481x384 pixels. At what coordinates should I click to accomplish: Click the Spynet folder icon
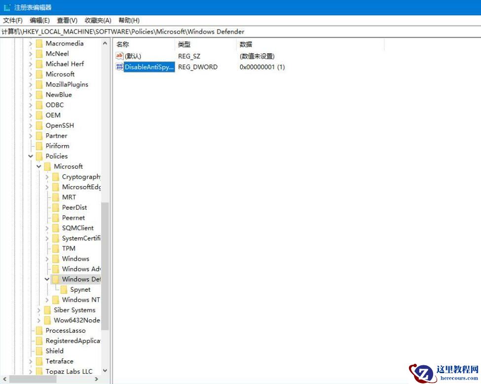(64, 289)
